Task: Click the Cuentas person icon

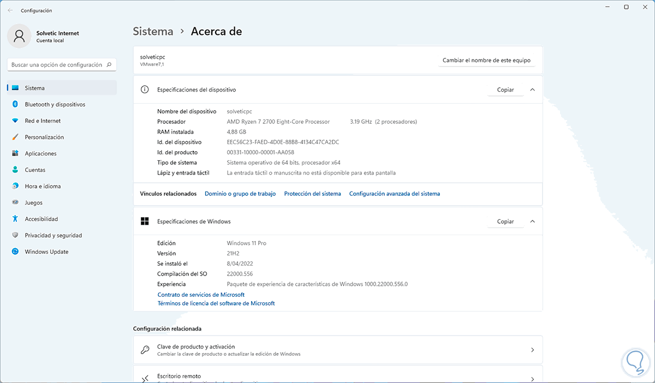Action: [x=15, y=170]
